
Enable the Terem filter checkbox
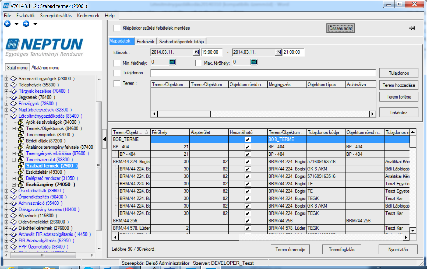coord(117,83)
